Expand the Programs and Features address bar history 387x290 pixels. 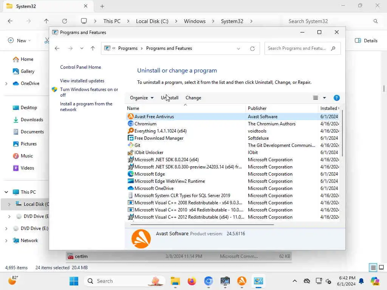[x=238, y=49]
